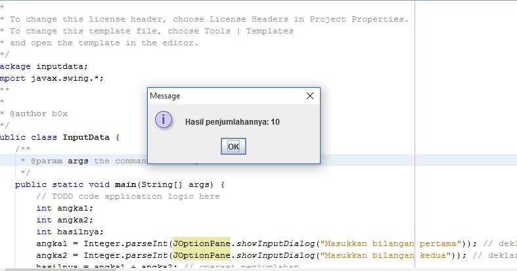This screenshot has height=271, width=517.
Task: Click the 'int hasilnya;' declaration
Action: point(70,232)
